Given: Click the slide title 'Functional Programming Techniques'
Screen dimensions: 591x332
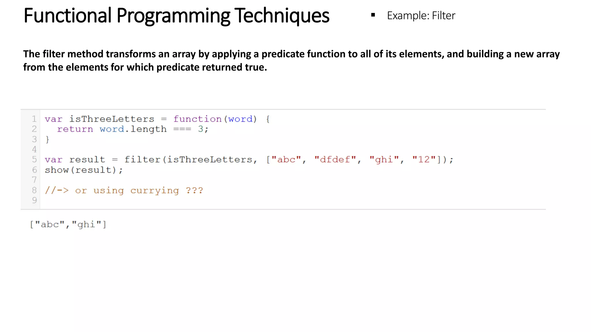Looking at the screenshot, I should click(176, 16).
